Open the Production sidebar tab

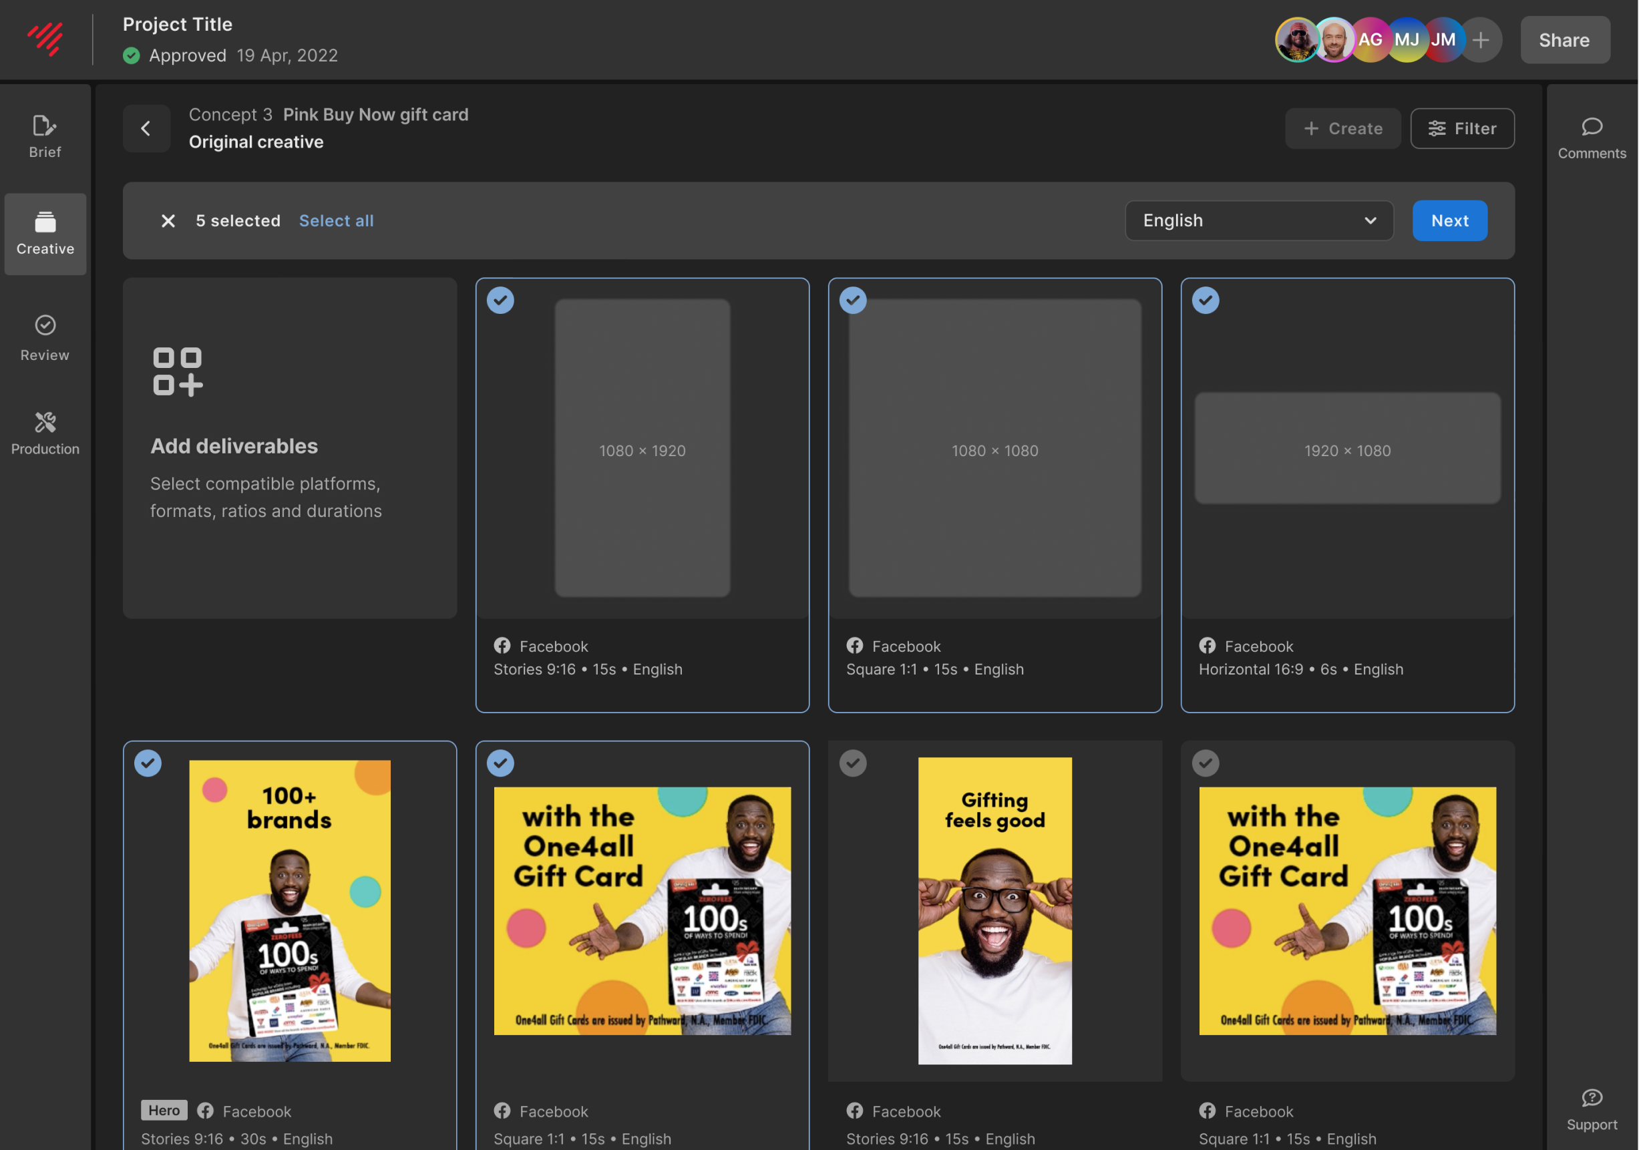45,433
